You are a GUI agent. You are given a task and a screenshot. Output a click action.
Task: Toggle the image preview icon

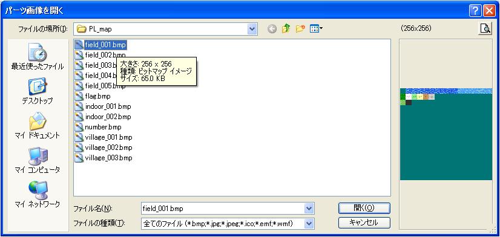(485, 28)
